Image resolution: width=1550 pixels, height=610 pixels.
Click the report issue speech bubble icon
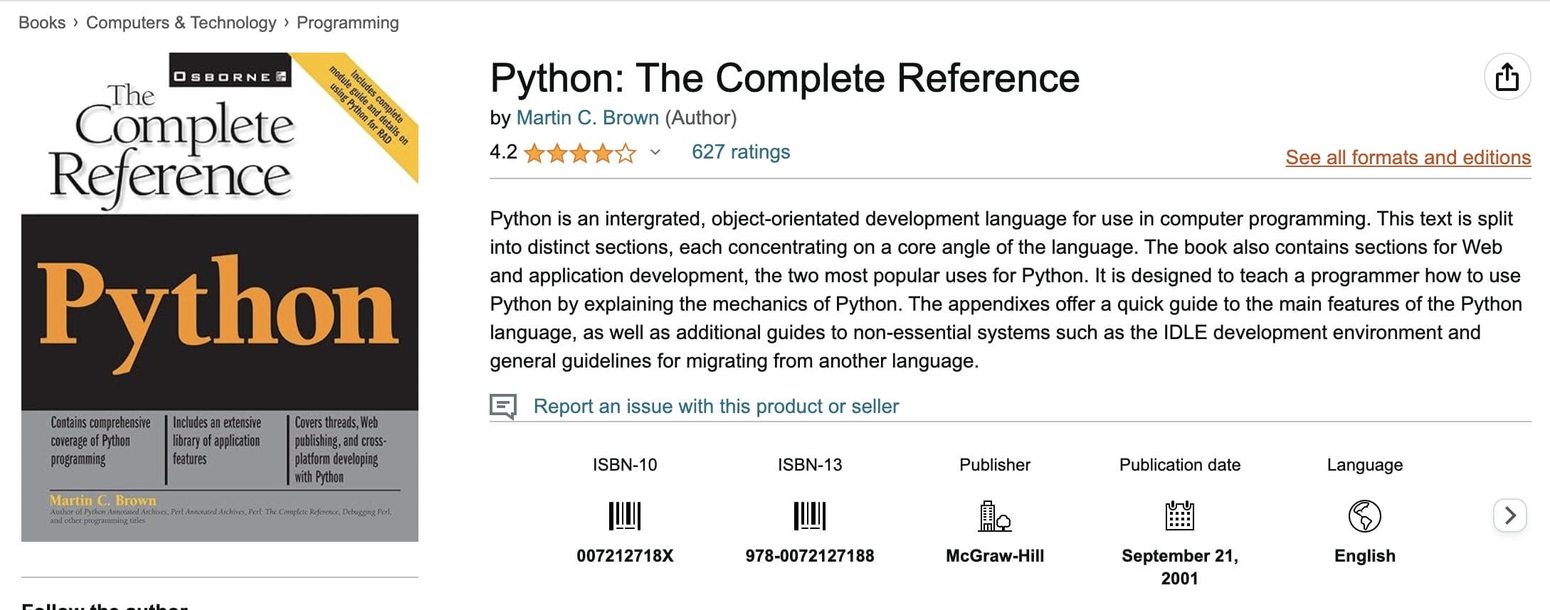click(503, 407)
